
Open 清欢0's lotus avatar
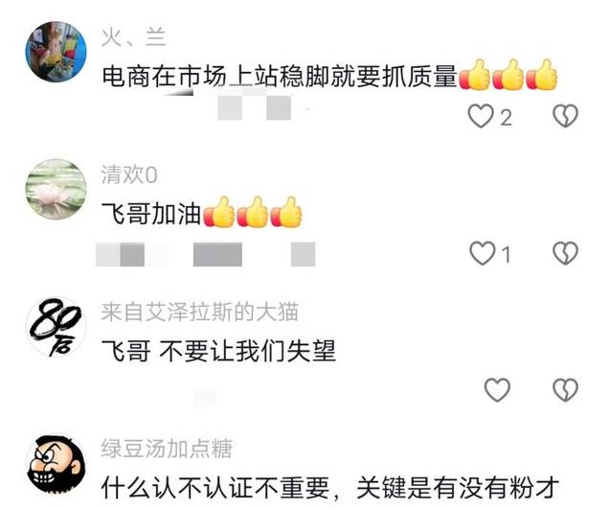[56, 189]
